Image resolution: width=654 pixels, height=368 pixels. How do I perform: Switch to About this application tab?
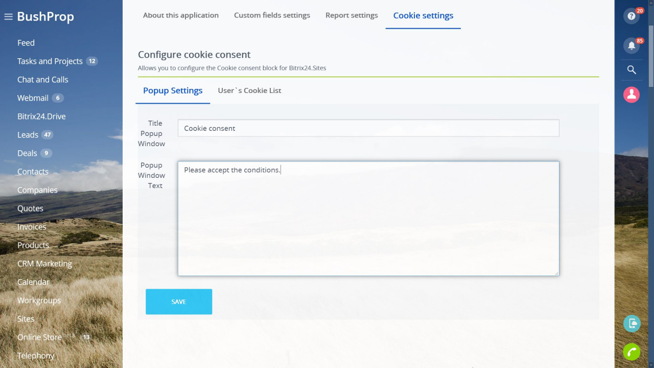pyautogui.click(x=181, y=15)
